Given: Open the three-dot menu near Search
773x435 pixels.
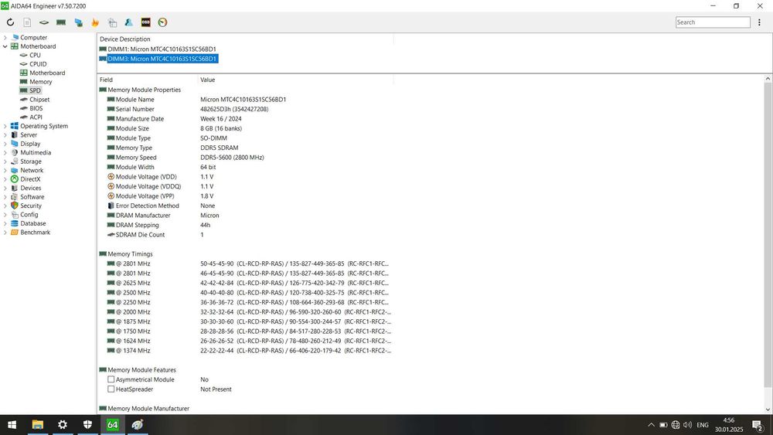Looking at the screenshot, I should (x=759, y=22).
